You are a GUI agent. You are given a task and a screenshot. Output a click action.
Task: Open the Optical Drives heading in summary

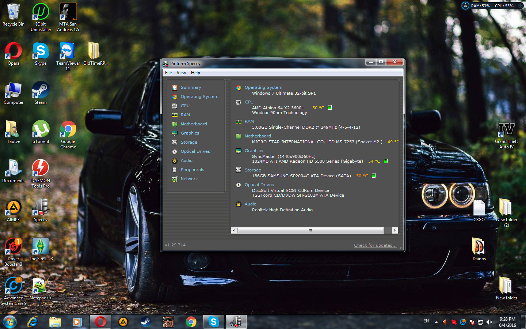coord(259,185)
